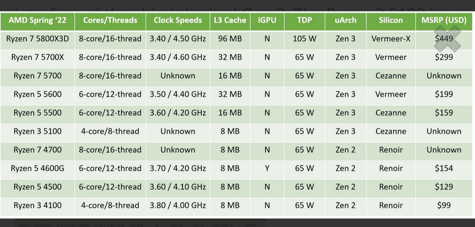
Task: Select the 105 W TDP cell
Action: [304, 39]
